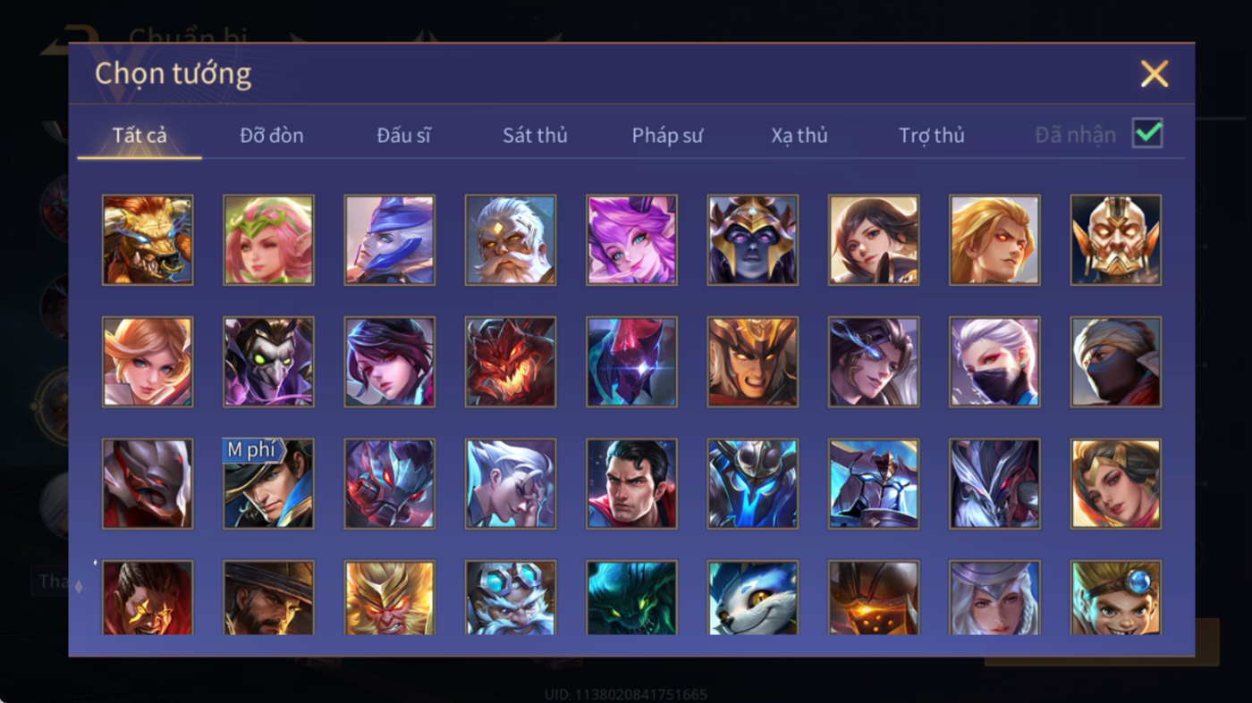This screenshot has height=703, width=1252.
Task: Open the "Trợ thủ" tab
Action: (x=932, y=136)
